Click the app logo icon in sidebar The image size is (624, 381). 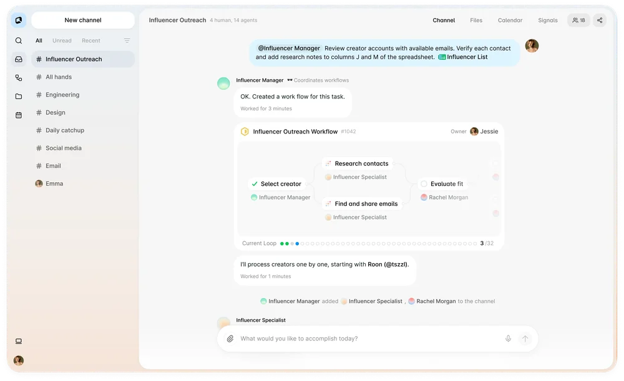pos(18,20)
